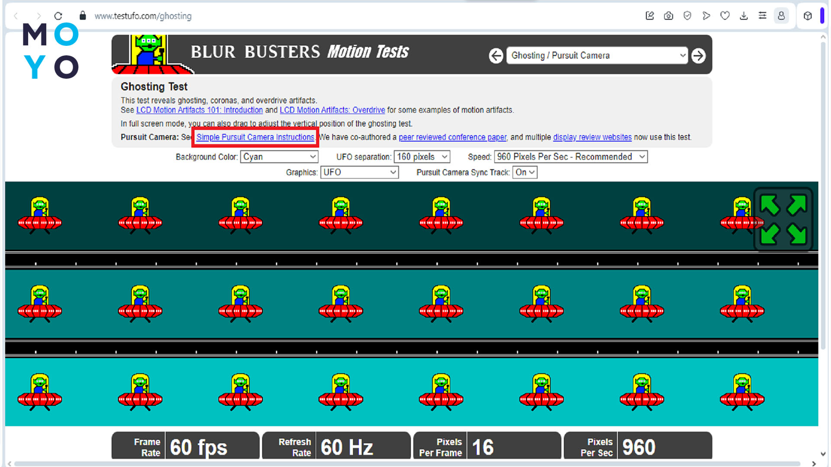The height and width of the screenshot is (467, 831).
Task: Open the Speed setting dropdown
Action: (x=570, y=156)
